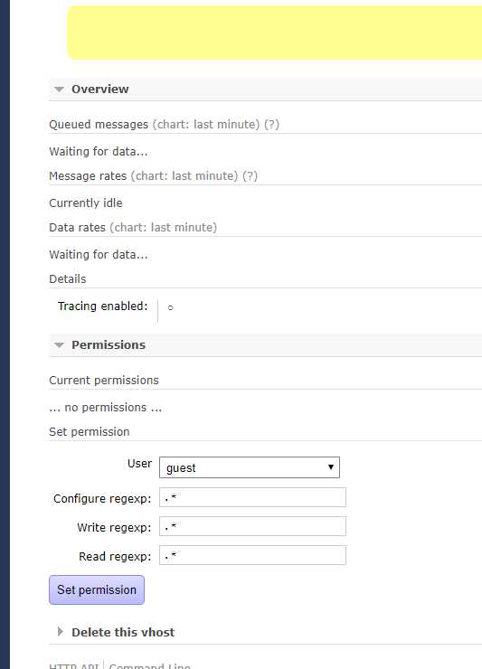
Task: Expand the Delete this vhost section
Action: click(61, 632)
